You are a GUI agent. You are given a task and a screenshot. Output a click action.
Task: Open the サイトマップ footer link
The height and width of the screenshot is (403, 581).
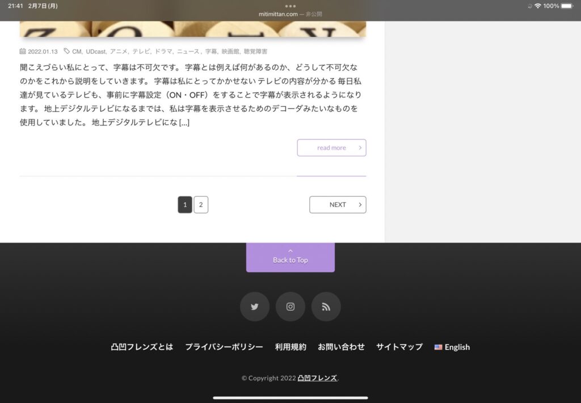tap(399, 347)
